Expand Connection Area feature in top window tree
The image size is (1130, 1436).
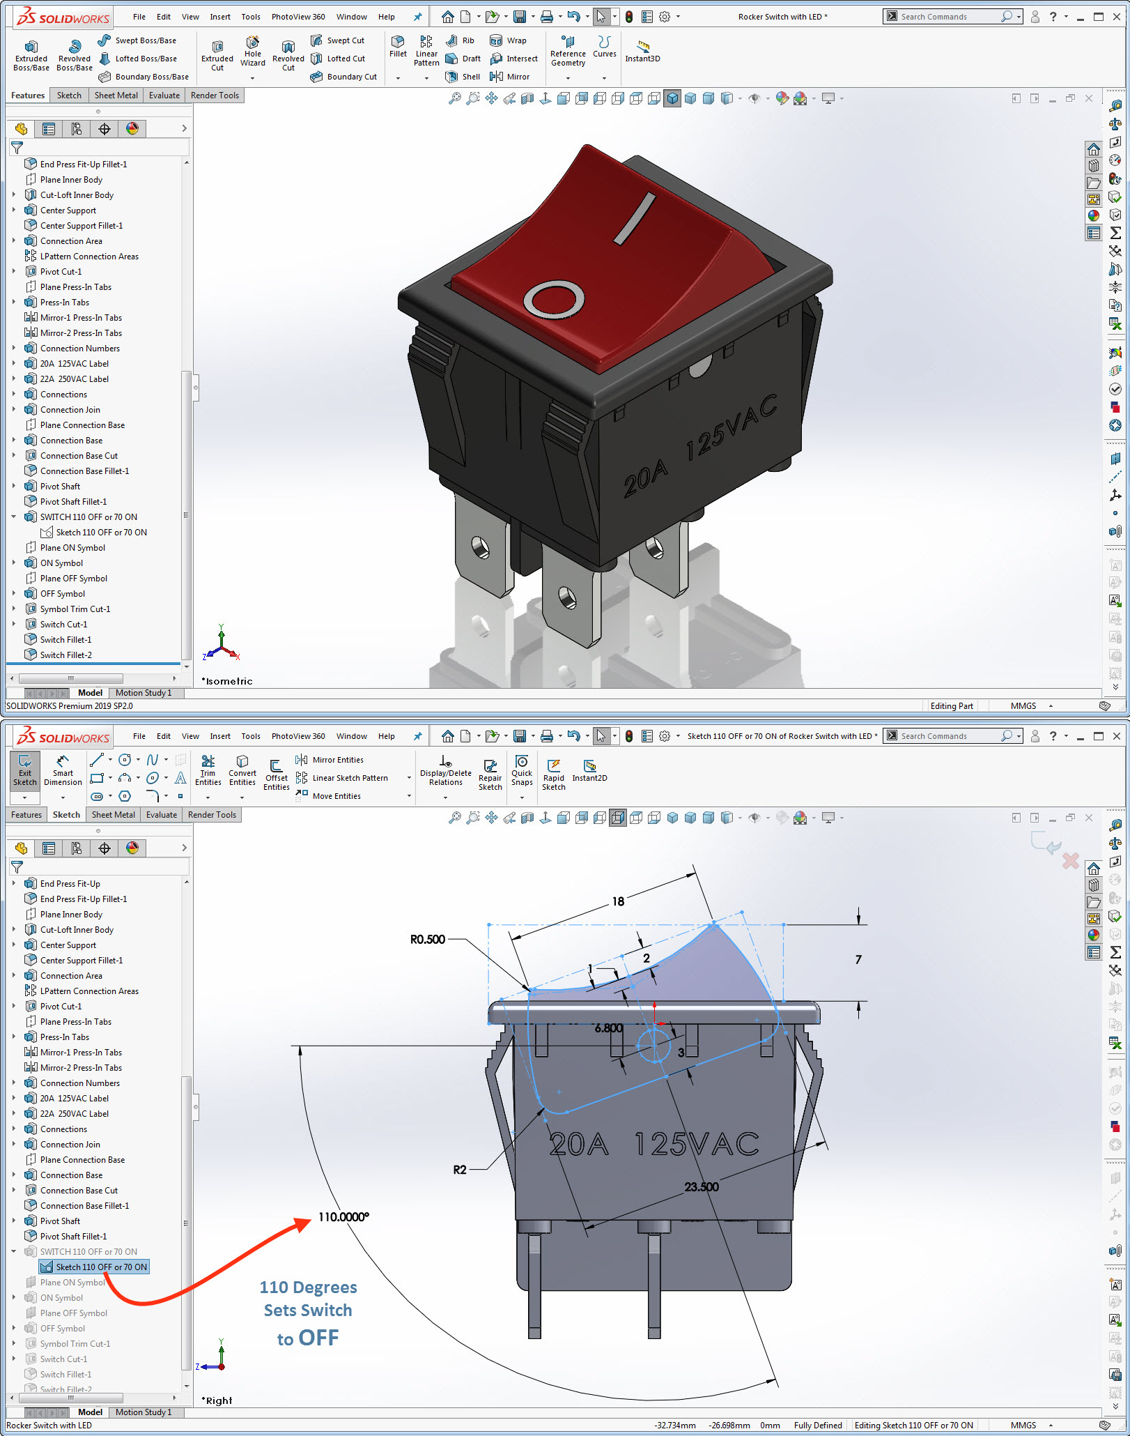tap(14, 240)
